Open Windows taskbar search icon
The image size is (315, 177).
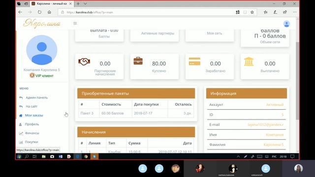27,156
